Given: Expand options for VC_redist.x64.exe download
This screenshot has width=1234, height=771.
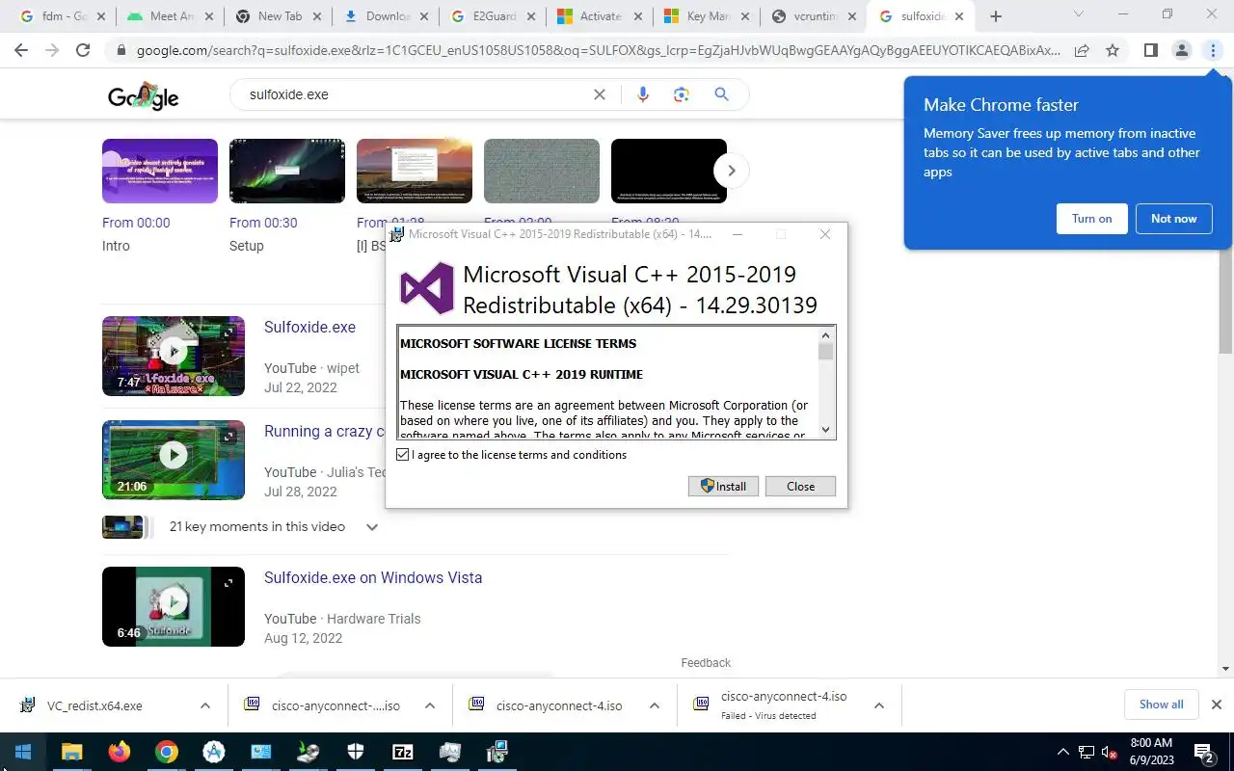Looking at the screenshot, I should (x=204, y=706).
